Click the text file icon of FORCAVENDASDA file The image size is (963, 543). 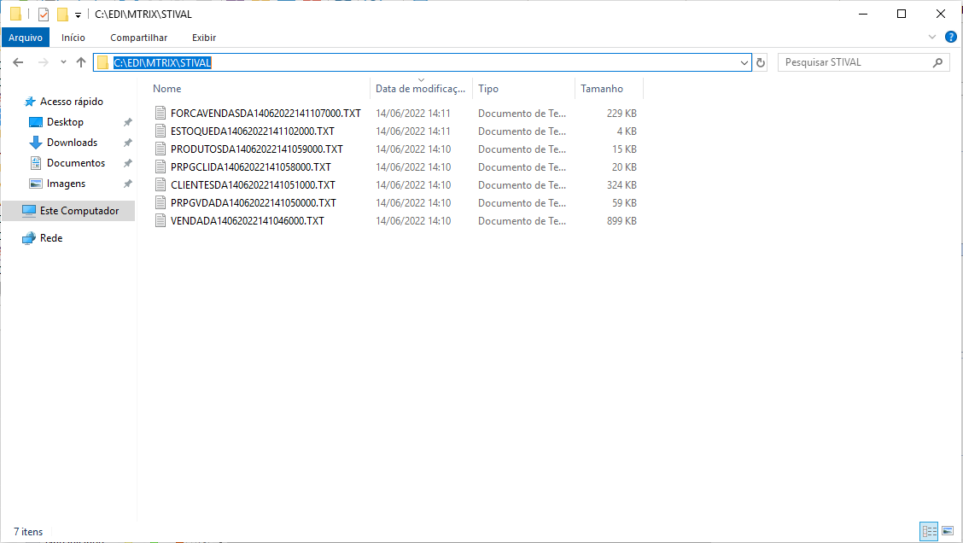click(x=160, y=113)
